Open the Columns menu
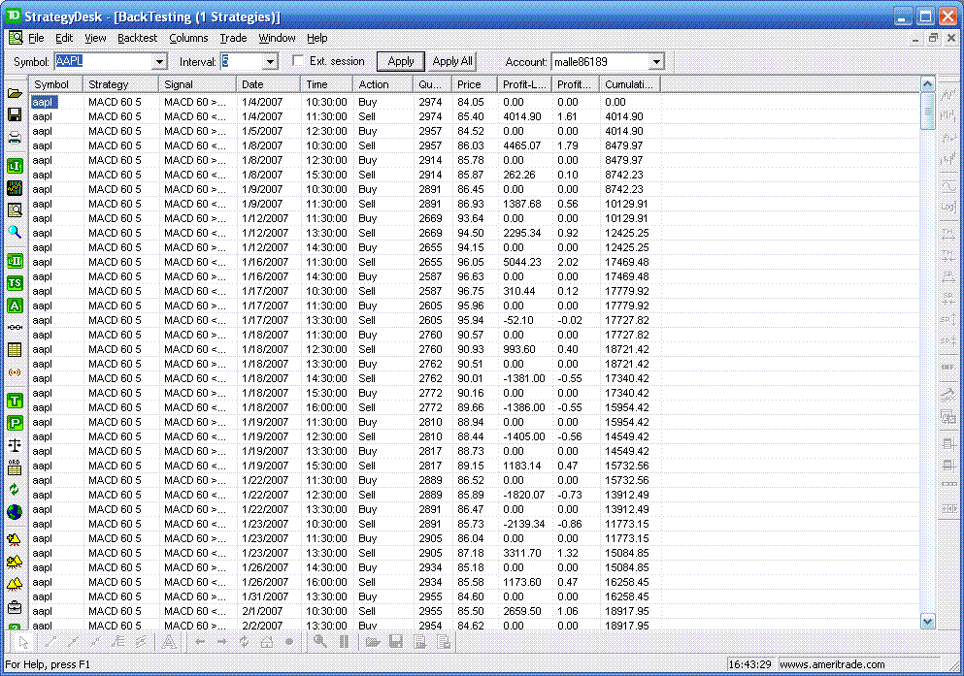 (188, 38)
